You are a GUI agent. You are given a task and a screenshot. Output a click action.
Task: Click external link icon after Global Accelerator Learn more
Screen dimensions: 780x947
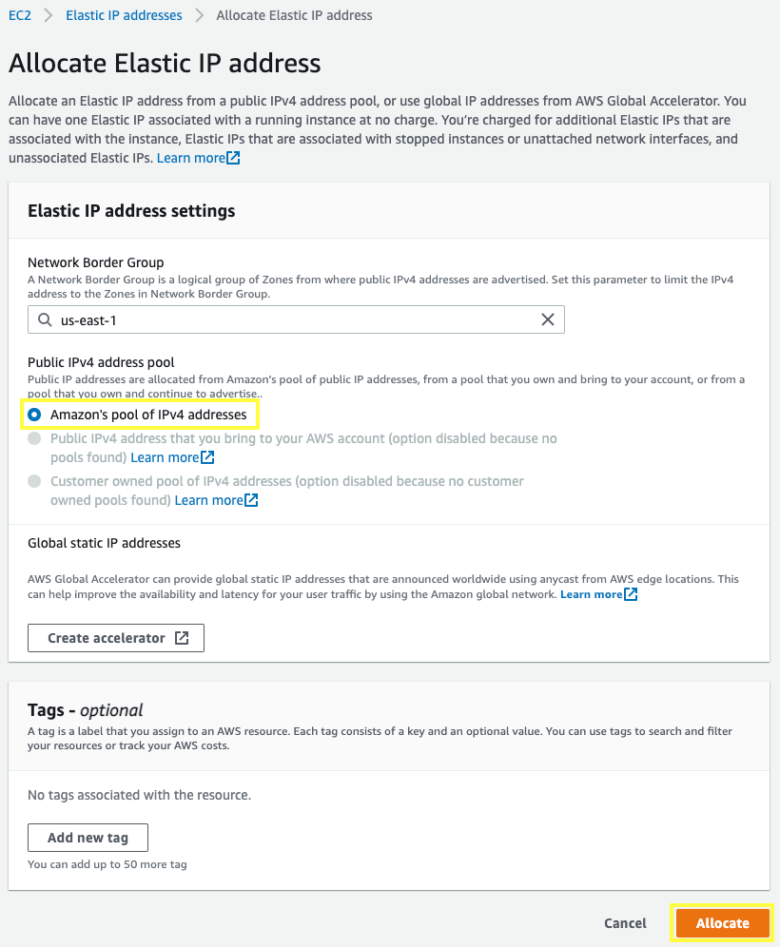631,593
